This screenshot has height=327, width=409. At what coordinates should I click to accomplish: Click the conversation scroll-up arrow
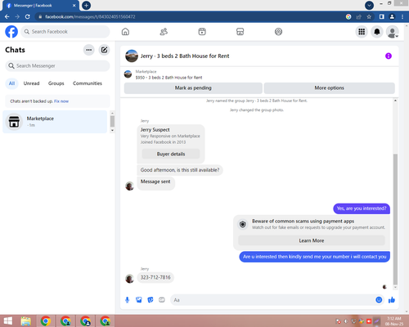tap(395, 101)
